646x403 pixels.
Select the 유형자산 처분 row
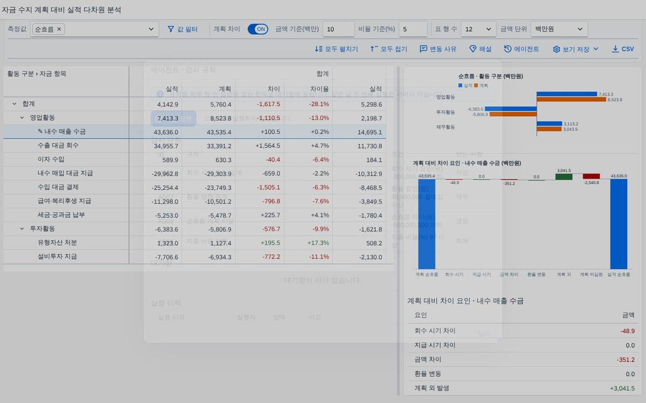tap(195, 242)
